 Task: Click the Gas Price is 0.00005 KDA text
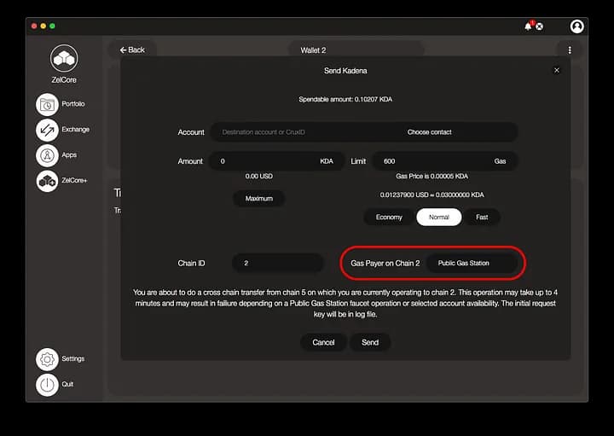pos(432,176)
